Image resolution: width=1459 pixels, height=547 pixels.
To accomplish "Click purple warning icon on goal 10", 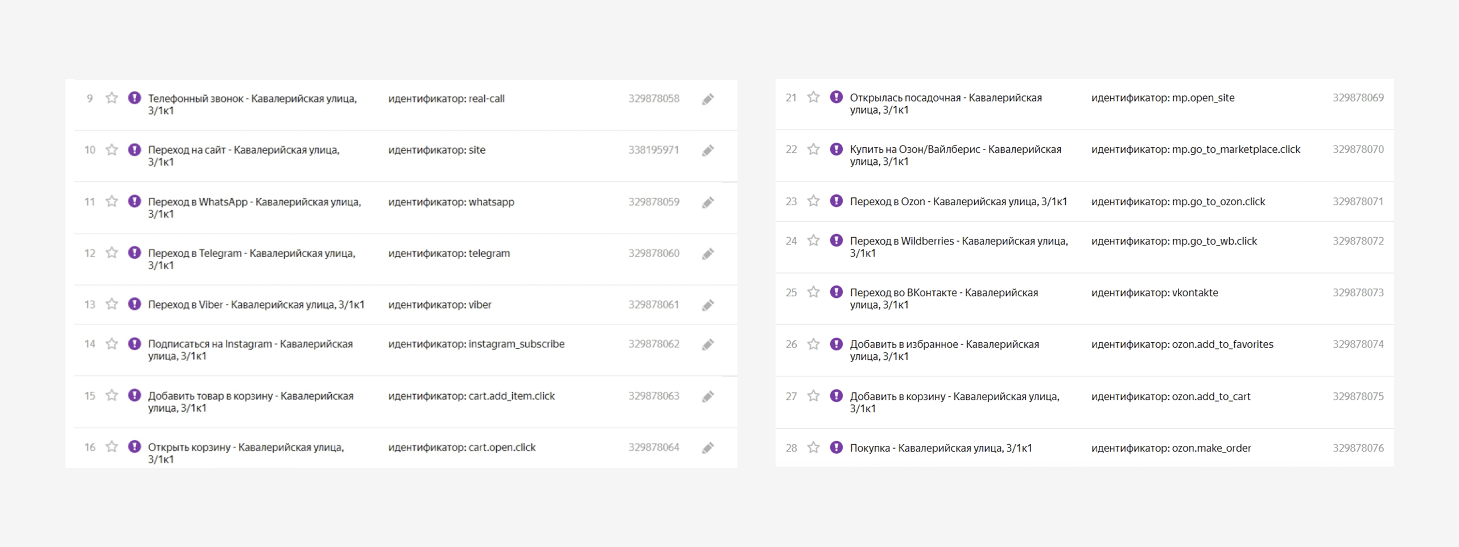I will tap(134, 150).
